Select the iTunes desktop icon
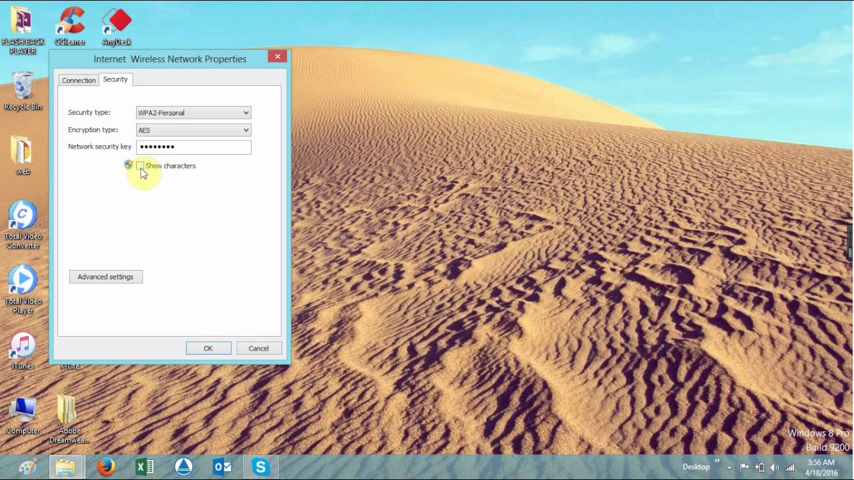854x480 pixels. (23, 351)
